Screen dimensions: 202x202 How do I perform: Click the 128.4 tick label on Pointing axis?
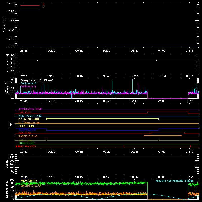click(11, 30)
